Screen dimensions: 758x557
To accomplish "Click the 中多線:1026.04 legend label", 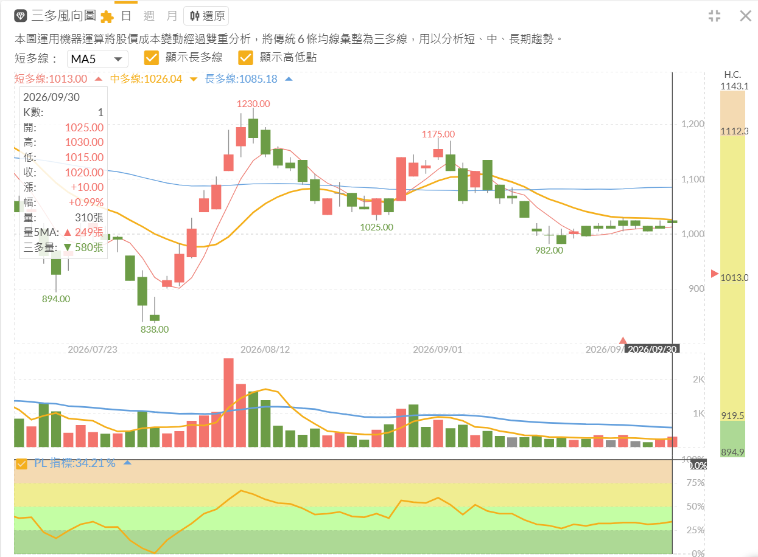I will pos(146,79).
